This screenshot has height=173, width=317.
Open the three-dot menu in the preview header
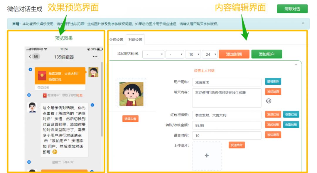pyautogui.click(x=95, y=57)
